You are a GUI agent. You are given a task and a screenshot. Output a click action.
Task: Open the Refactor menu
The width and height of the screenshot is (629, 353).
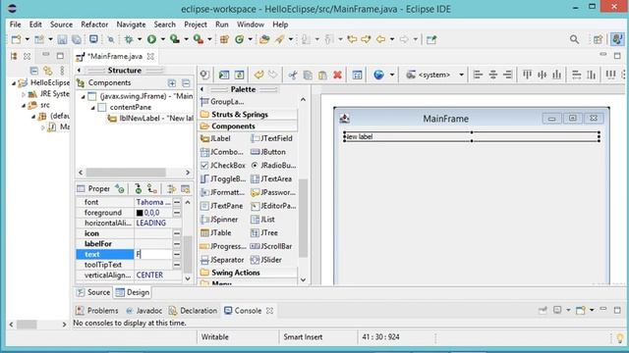pyautogui.click(x=94, y=25)
